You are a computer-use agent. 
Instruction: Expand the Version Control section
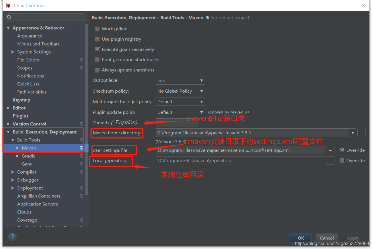click(8, 124)
